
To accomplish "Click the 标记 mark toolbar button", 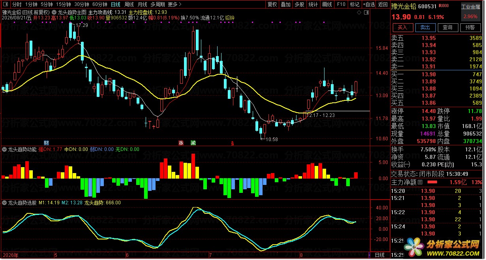I will (x=355, y=5).
